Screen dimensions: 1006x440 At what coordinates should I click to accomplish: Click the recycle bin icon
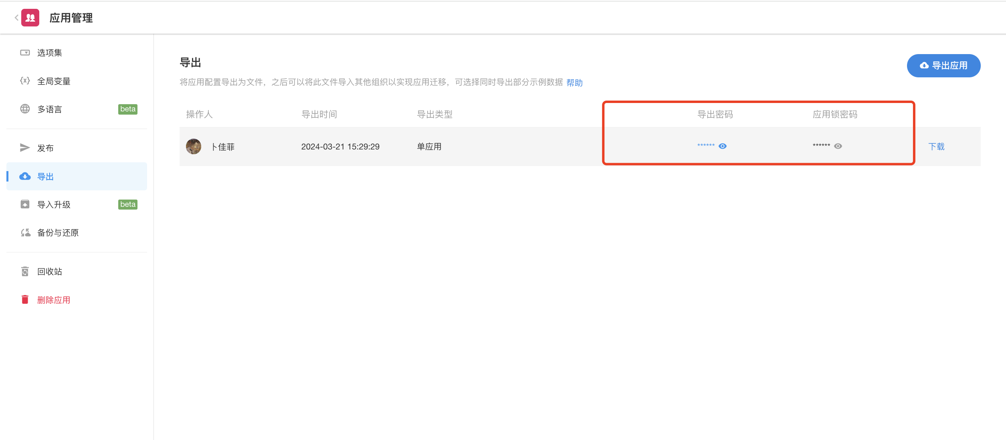(25, 271)
